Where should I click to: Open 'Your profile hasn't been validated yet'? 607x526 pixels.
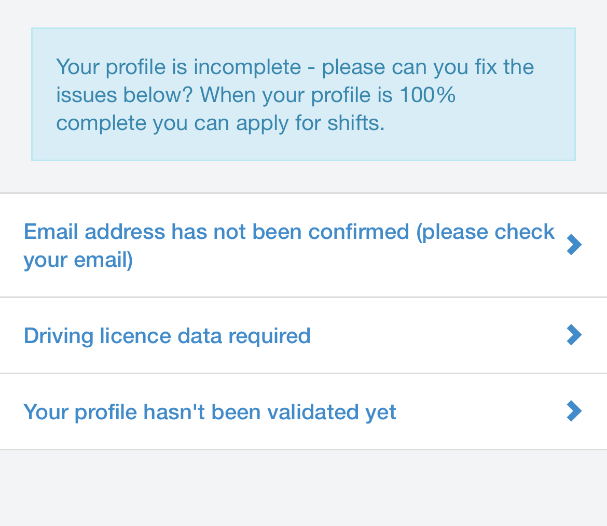click(x=210, y=412)
